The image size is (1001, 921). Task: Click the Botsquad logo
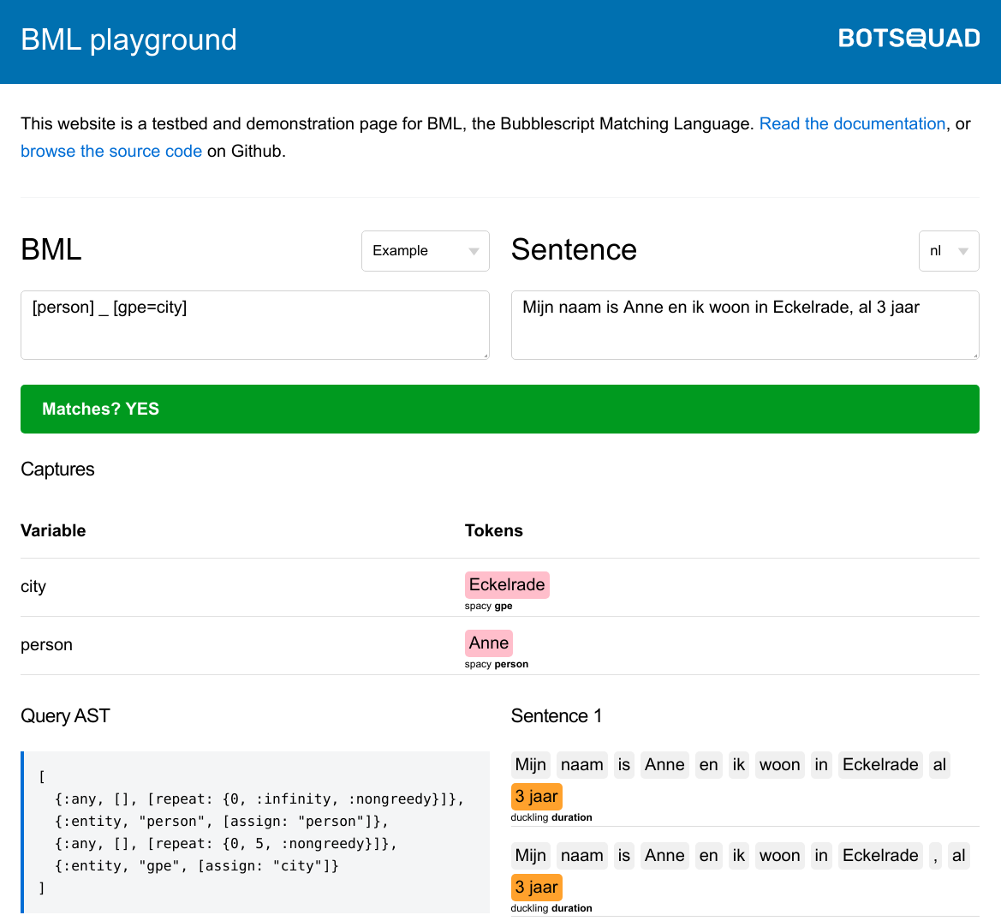point(909,39)
